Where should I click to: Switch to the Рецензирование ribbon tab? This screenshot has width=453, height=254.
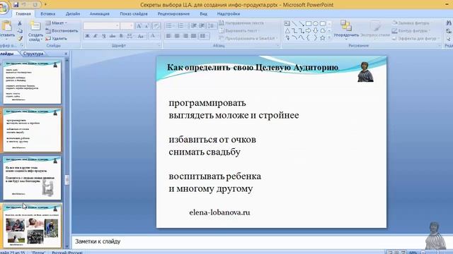(x=173, y=13)
